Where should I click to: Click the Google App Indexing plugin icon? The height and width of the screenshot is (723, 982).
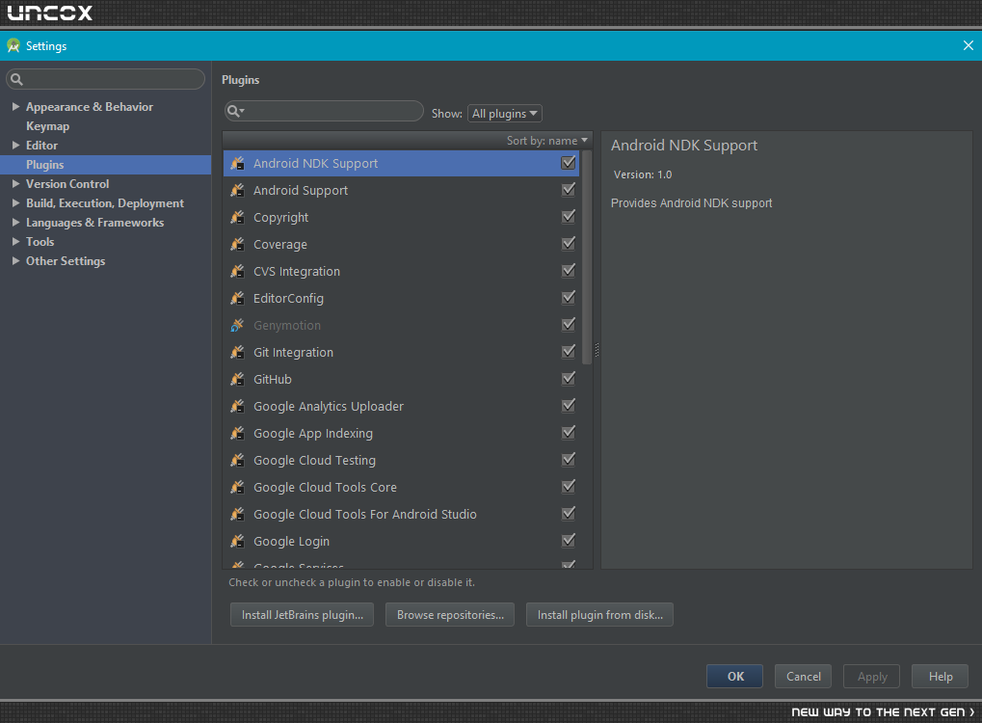click(237, 433)
